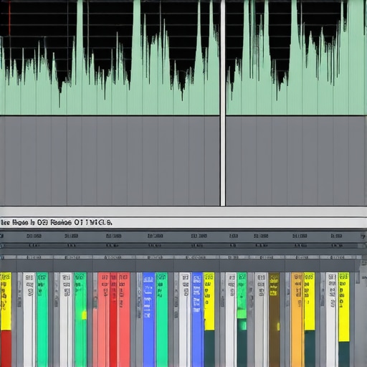Select the blue strip next to the green strip
367x367 pixels.
(x=148, y=320)
